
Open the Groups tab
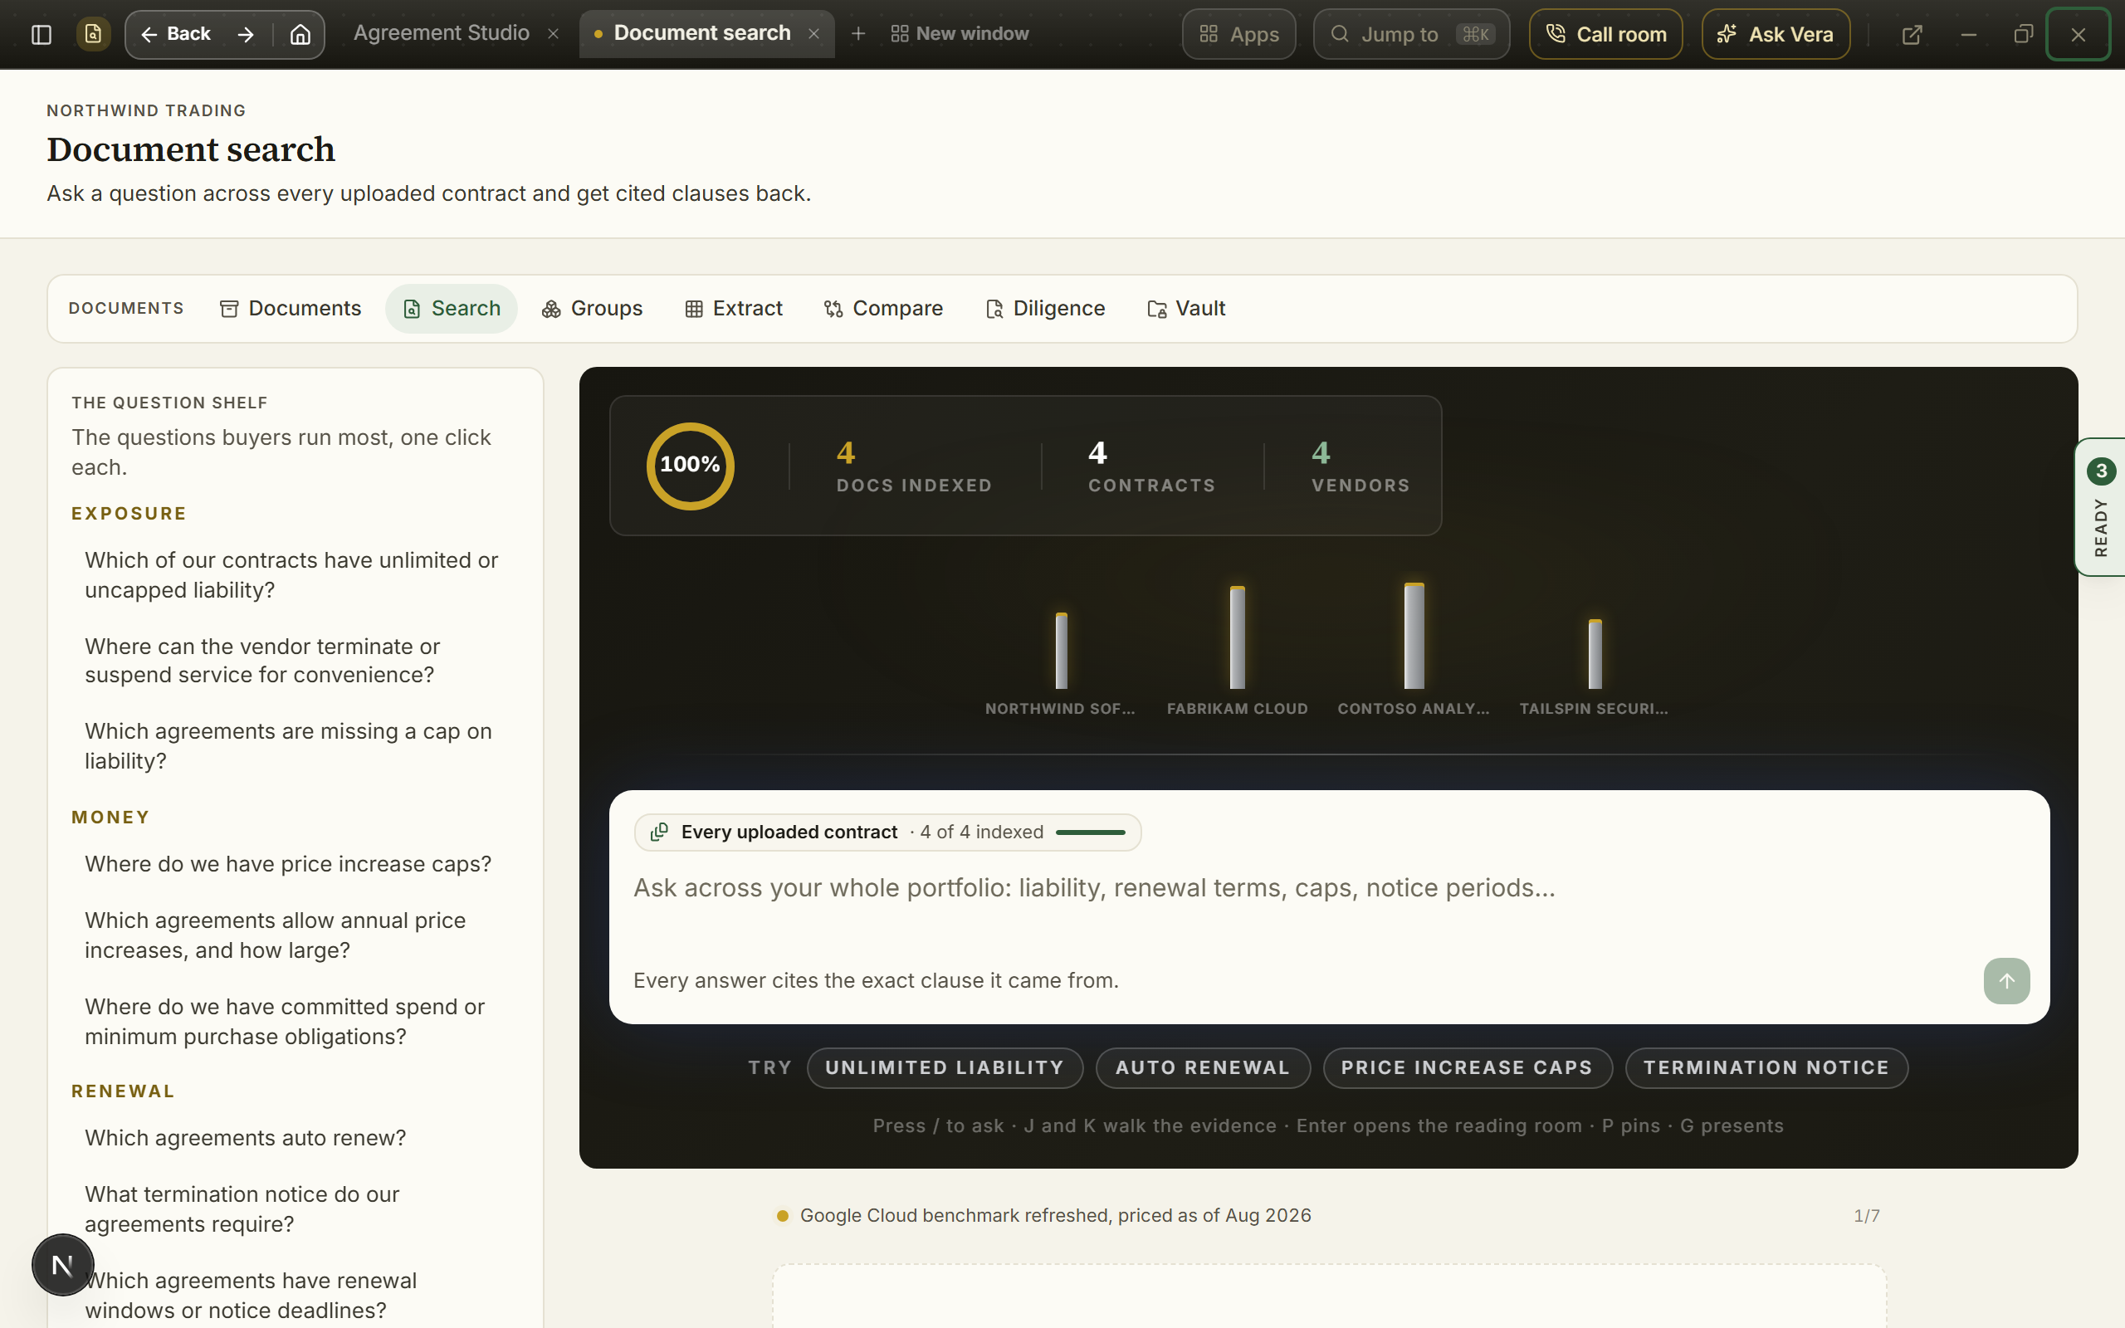pyautogui.click(x=592, y=308)
